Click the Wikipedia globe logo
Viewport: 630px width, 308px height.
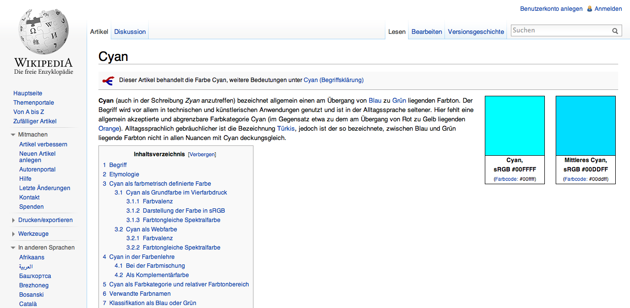pyautogui.click(x=43, y=32)
